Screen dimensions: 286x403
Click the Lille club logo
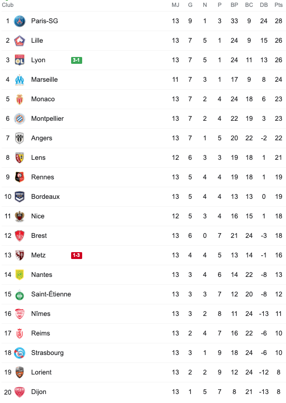tap(19, 41)
